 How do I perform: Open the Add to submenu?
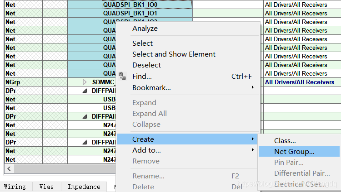147,150
